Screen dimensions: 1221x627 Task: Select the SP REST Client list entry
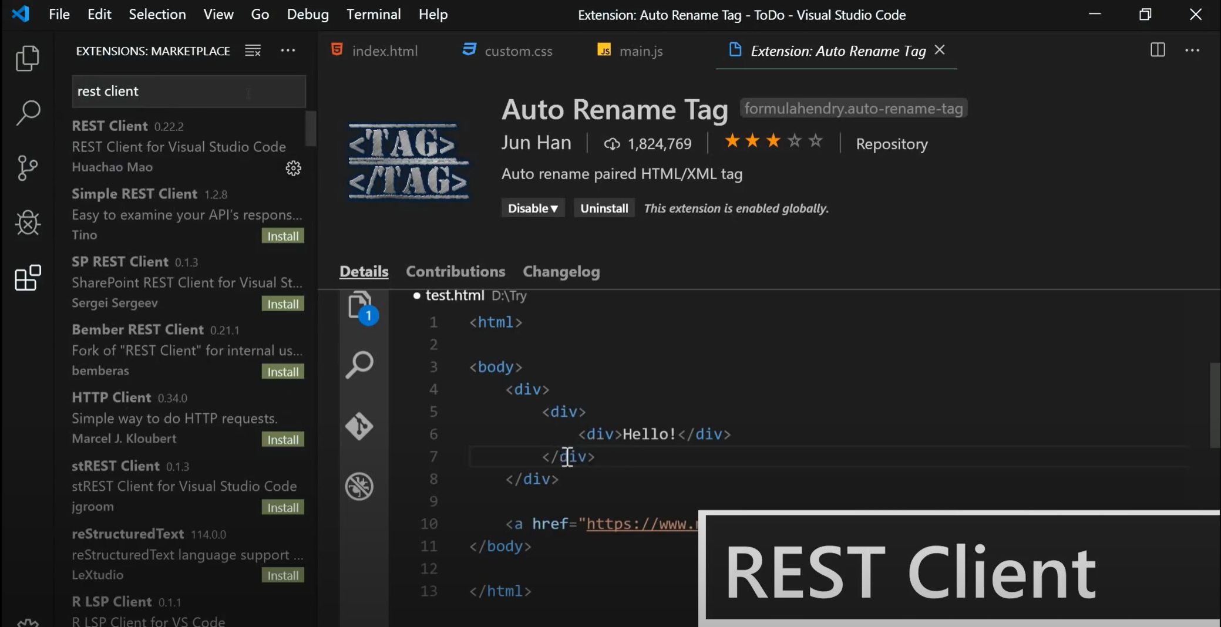(188, 282)
